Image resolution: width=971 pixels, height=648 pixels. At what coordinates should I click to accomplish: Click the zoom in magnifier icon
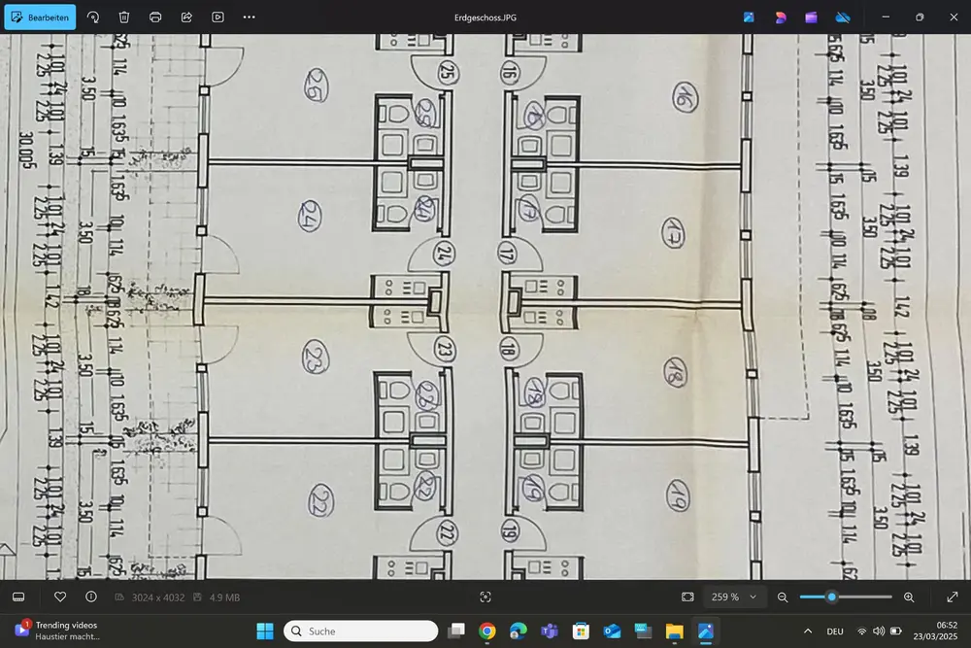click(909, 597)
